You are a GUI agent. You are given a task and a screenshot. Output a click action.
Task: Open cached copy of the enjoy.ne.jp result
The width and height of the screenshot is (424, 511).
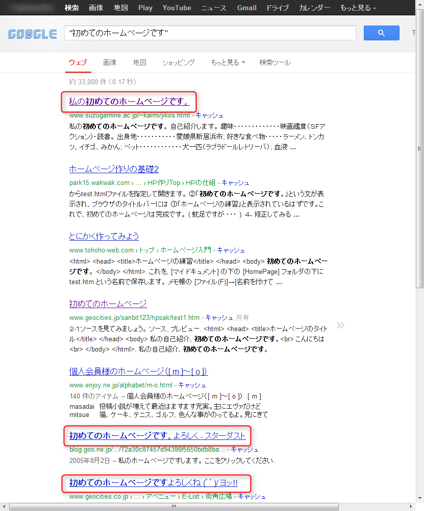(192, 385)
